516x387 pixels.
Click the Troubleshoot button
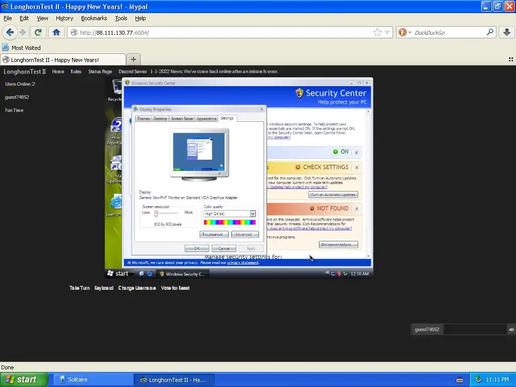pos(214,234)
